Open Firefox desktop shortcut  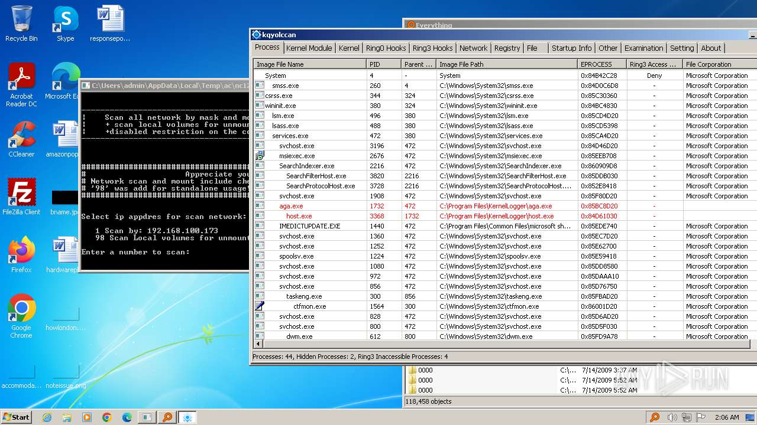click(x=21, y=255)
